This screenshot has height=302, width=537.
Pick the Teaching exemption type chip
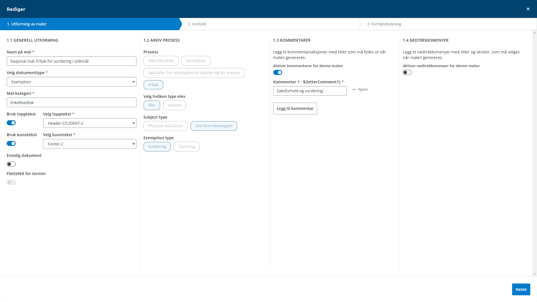pos(187,147)
